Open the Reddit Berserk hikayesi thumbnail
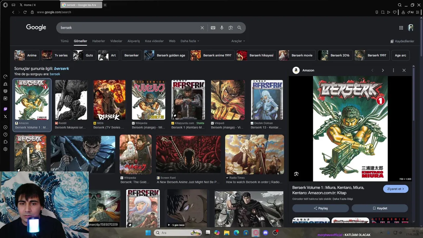The image size is (423, 238). coord(71,100)
